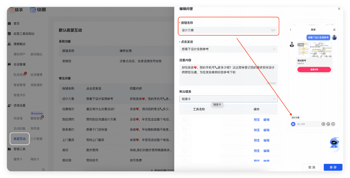Click the red 查看详情 button in the preview
Viewport: 350px width, 178px height.
point(314,70)
